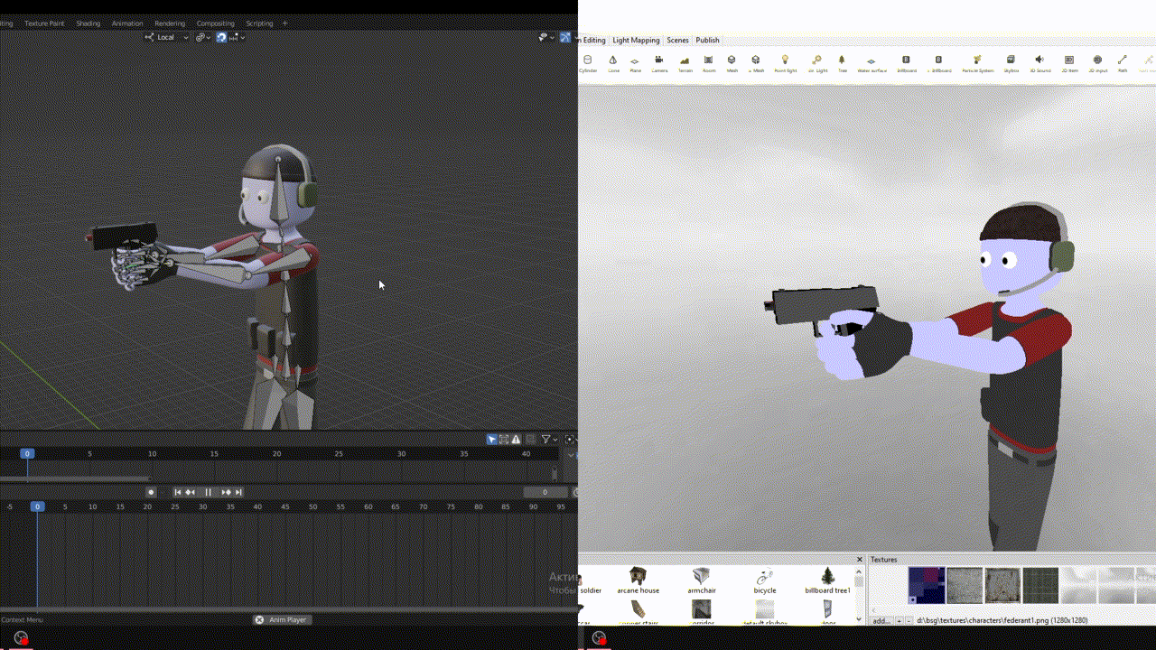Viewport: 1156px width, 650px height.
Task: Create a Particle System
Action: point(977,63)
